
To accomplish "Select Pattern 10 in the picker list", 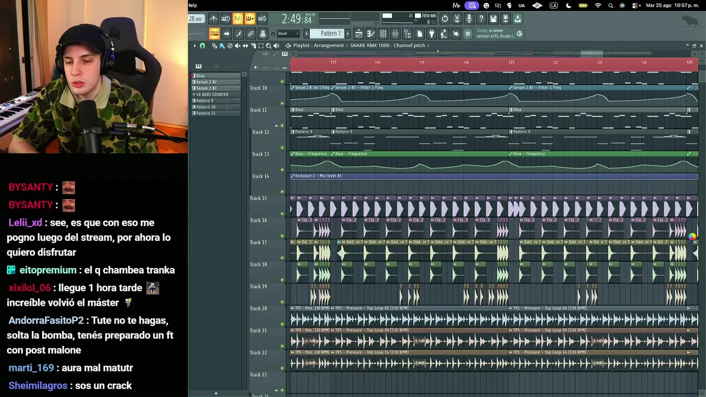I will click(216, 107).
